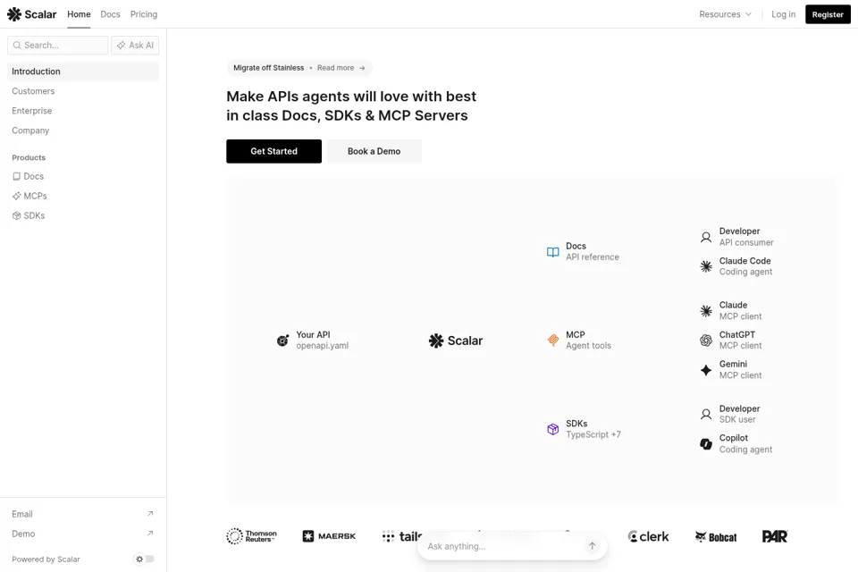Click the "TypeScript +7" text

click(x=593, y=434)
